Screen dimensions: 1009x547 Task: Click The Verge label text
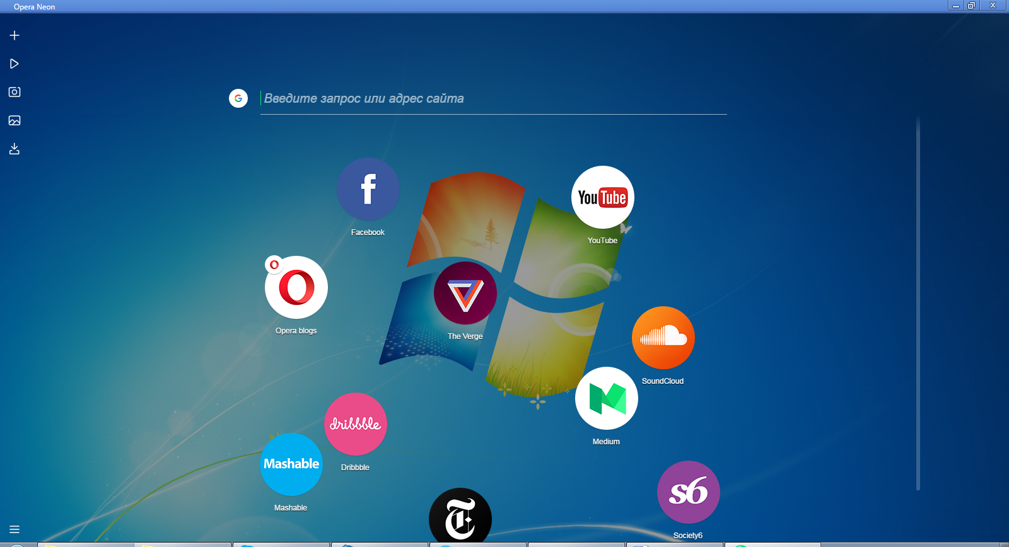(465, 337)
